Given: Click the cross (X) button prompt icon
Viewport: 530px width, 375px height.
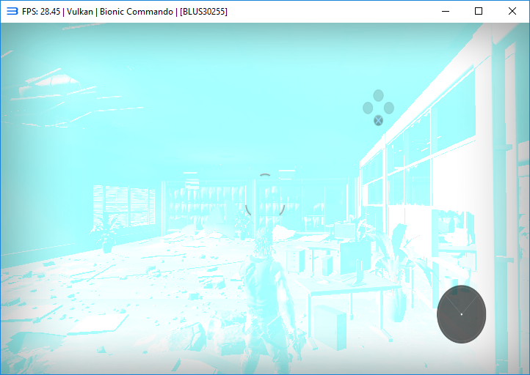Looking at the screenshot, I should 378,120.
